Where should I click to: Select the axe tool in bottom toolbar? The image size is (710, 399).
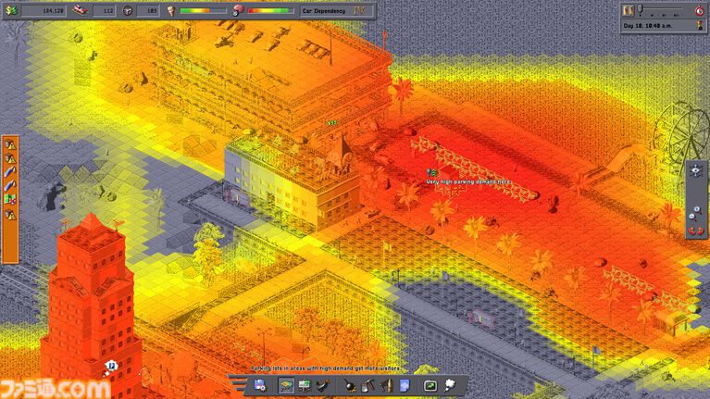[x=386, y=386]
